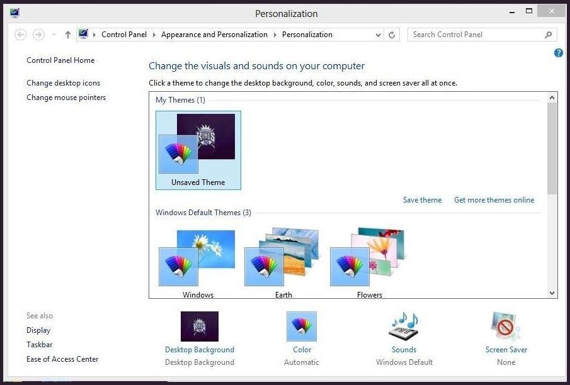Open the address bar dropdown arrow

tap(378, 35)
